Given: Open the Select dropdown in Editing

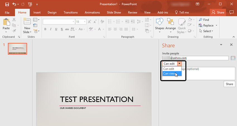Looking at the screenshot, I should pyautogui.click(x=206, y=31).
